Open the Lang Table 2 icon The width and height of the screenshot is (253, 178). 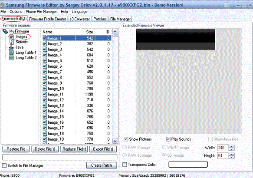tap(11, 58)
